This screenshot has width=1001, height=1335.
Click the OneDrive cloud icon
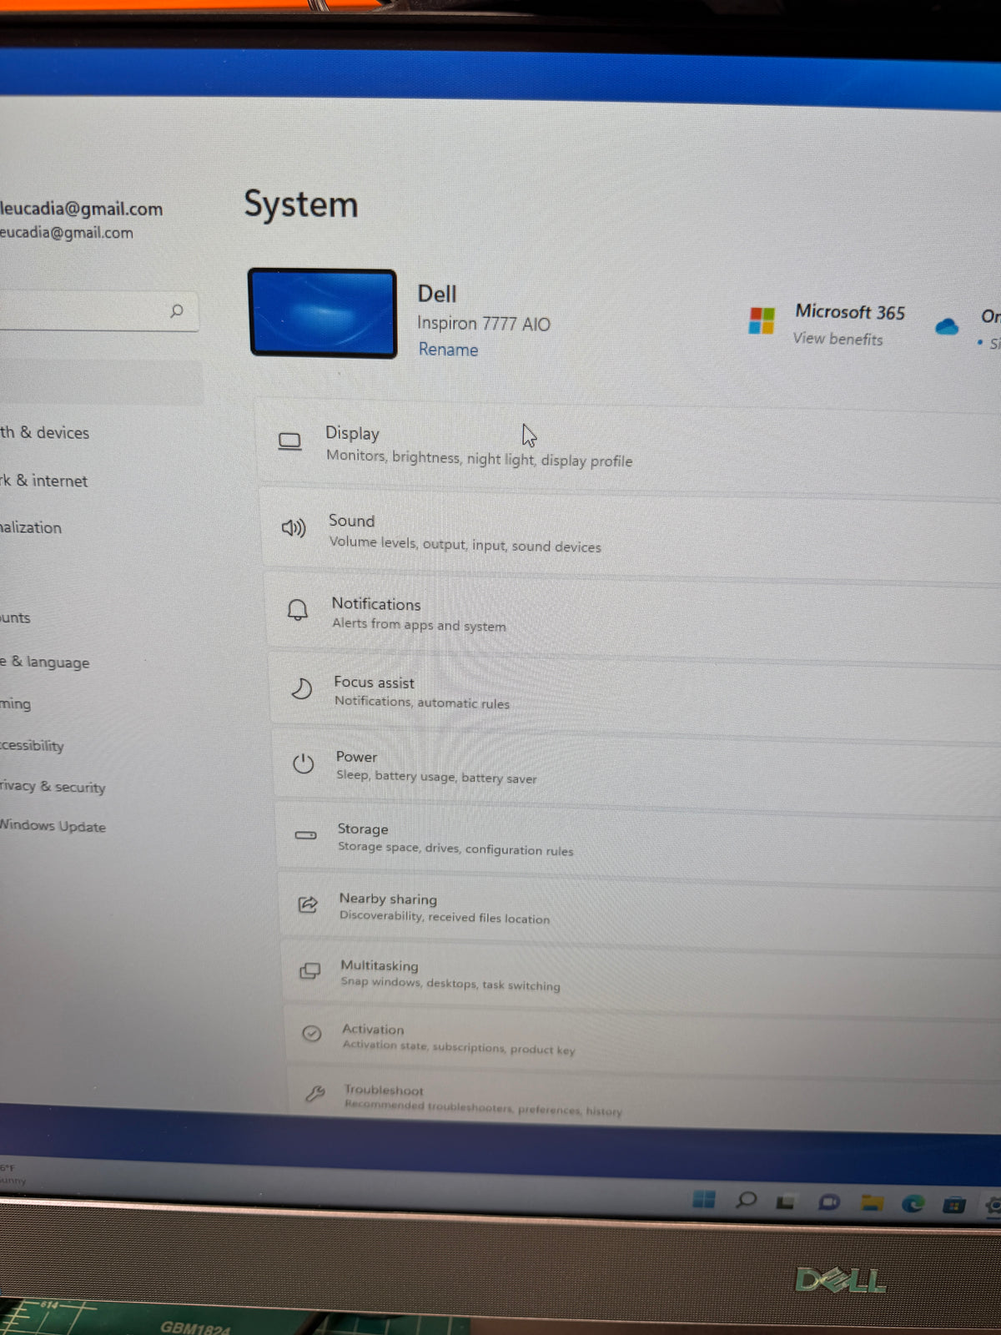click(x=947, y=326)
